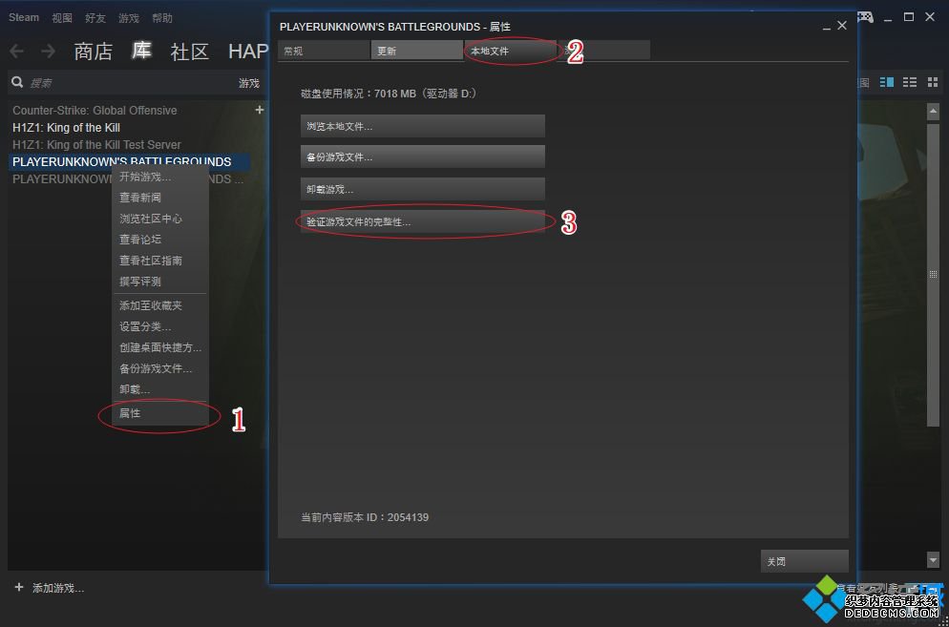
Task: Open the Steam menu
Action: click(24, 17)
